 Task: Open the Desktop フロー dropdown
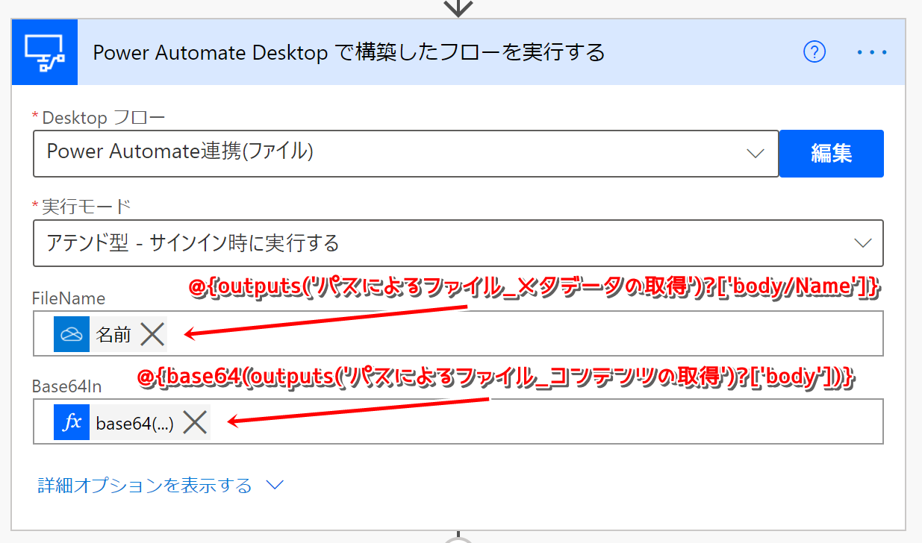(405, 154)
